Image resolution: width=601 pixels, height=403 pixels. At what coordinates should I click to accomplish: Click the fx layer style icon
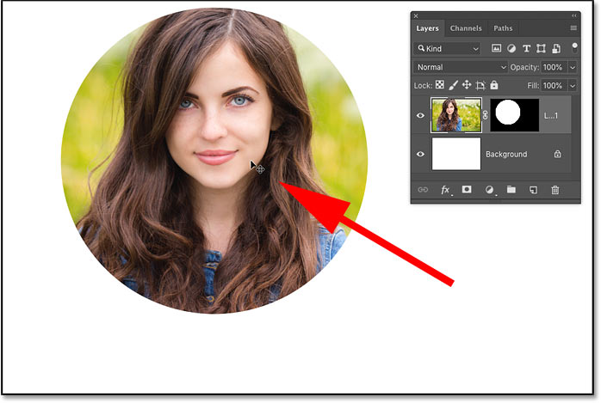446,190
